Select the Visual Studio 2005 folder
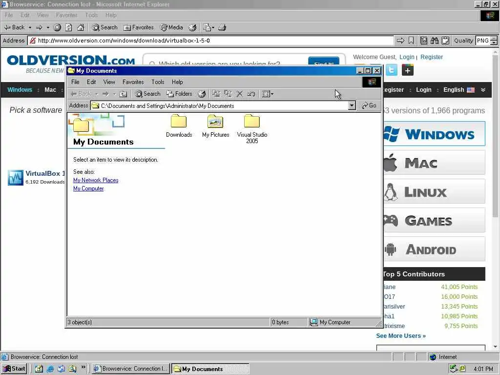Viewport: 500px width, 375px height. point(252,129)
